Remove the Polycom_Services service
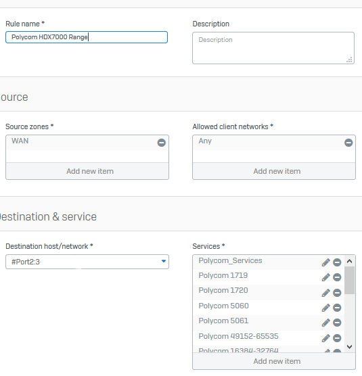Viewport: 362px width, 376px height. (337, 262)
